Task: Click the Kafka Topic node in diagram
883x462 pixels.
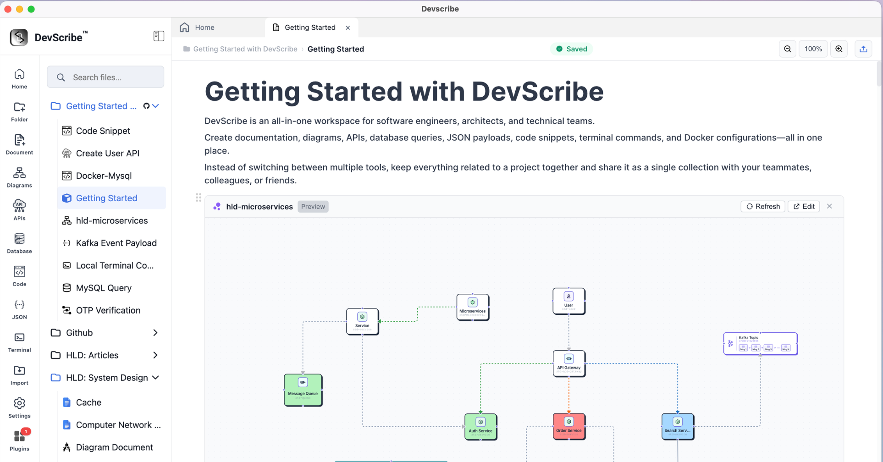Action: pos(760,344)
